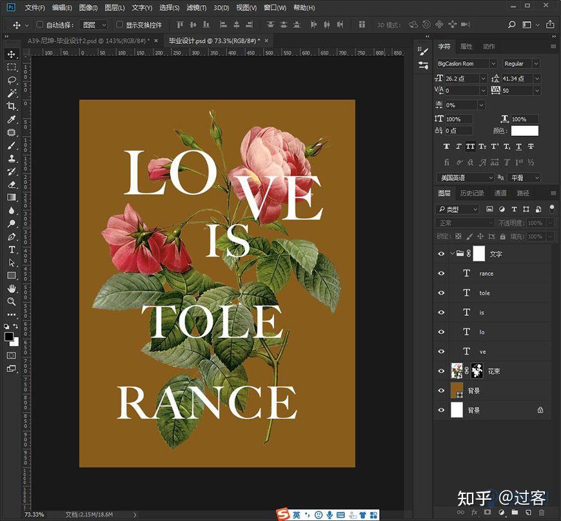This screenshot has height=521, width=561.
Task: Choose the Eraser tool
Action: pyautogui.click(x=12, y=184)
